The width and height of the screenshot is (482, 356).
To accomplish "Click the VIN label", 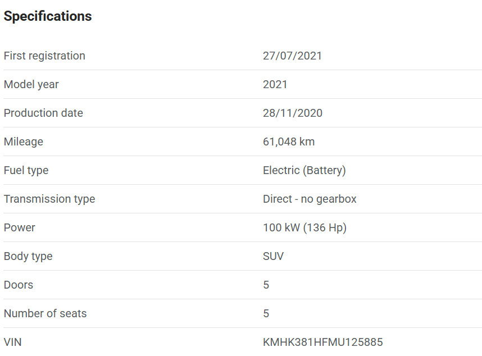I will tap(12, 342).
